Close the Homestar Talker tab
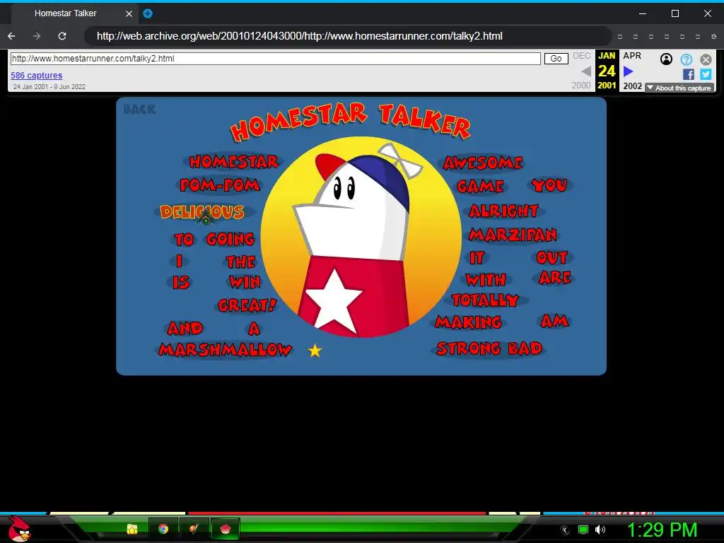Viewport: 724px width, 543px height. pyautogui.click(x=129, y=14)
